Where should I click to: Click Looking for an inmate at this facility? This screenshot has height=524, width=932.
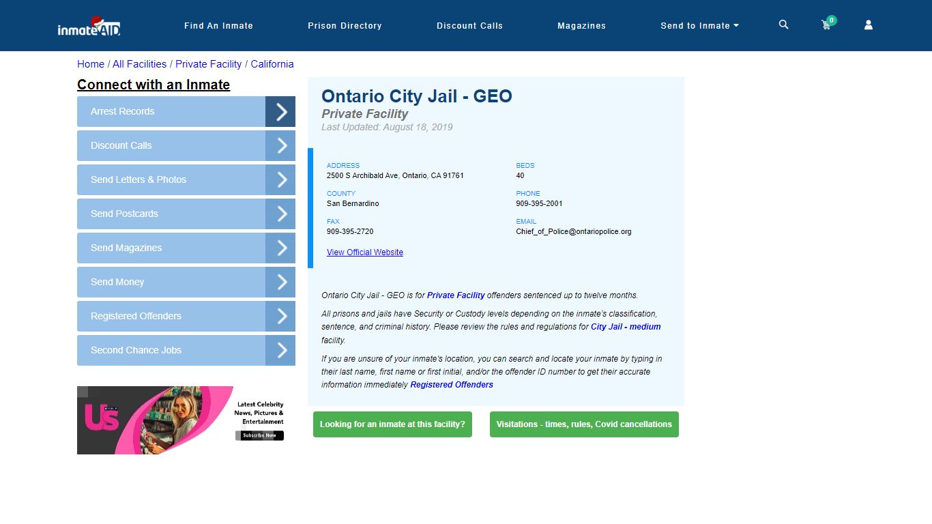coord(392,424)
